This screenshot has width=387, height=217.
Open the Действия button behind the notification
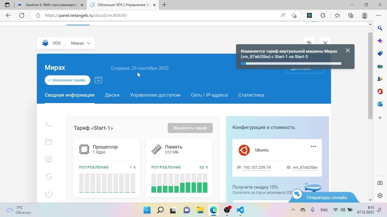305,69
